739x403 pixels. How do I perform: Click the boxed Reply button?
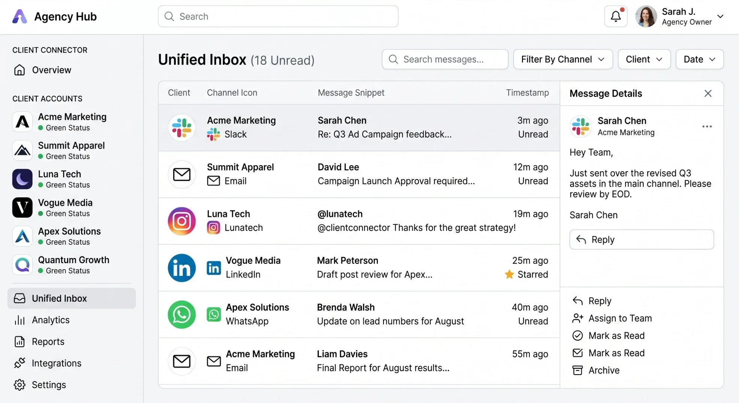pyautogui.click(x=642, y=240)
